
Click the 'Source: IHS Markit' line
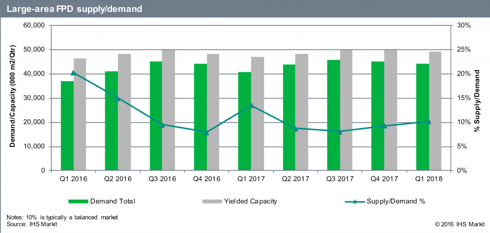pyautogui.click(x=31, y=224)
